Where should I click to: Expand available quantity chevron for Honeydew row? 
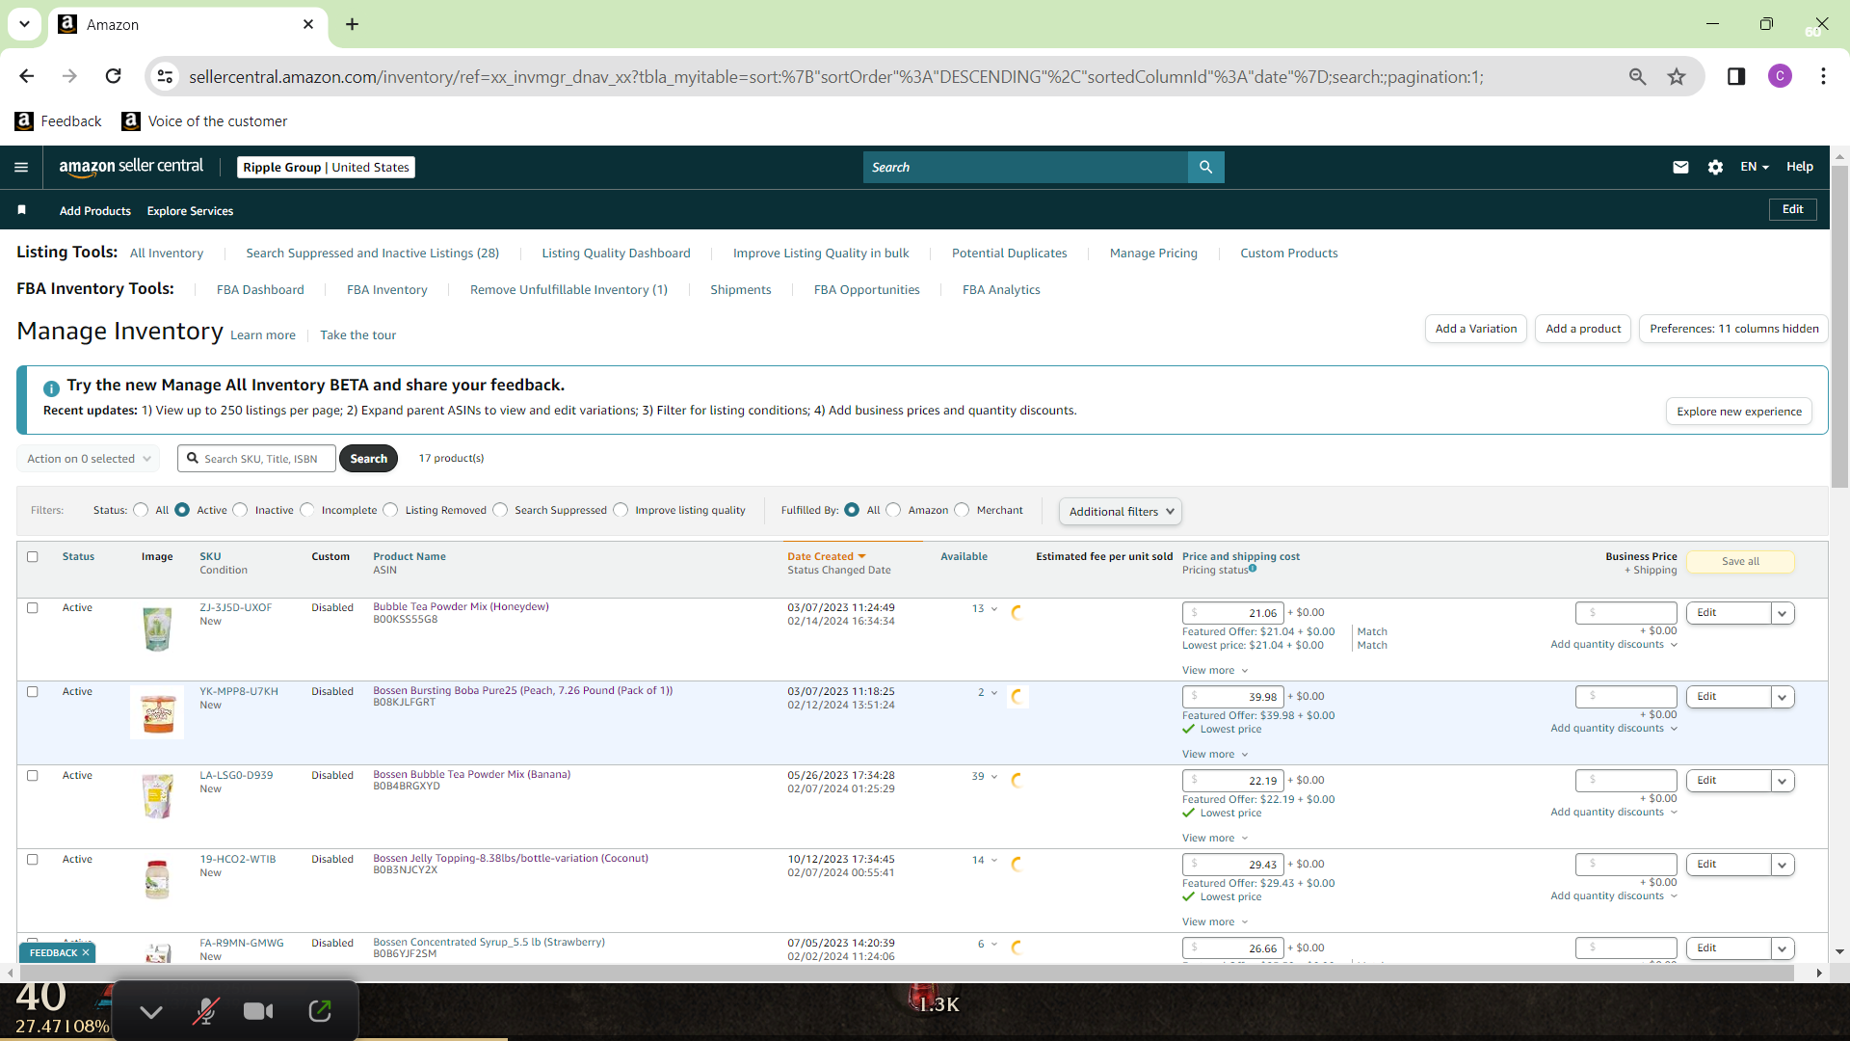994,609
